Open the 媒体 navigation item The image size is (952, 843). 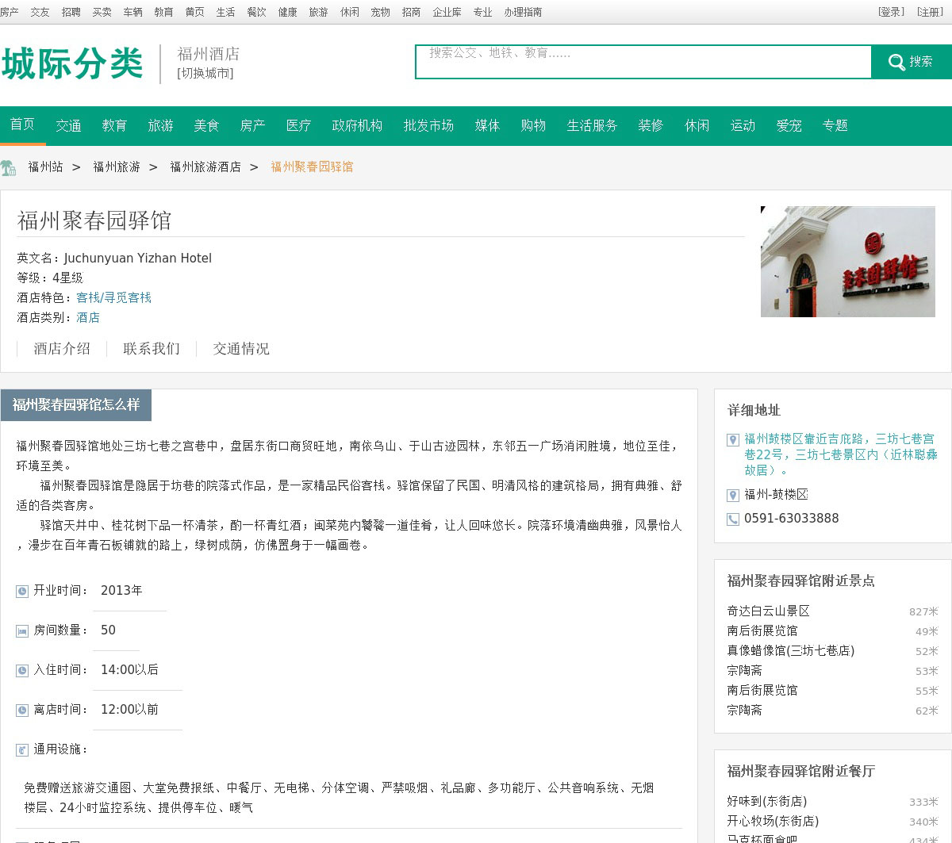[487, 125]
